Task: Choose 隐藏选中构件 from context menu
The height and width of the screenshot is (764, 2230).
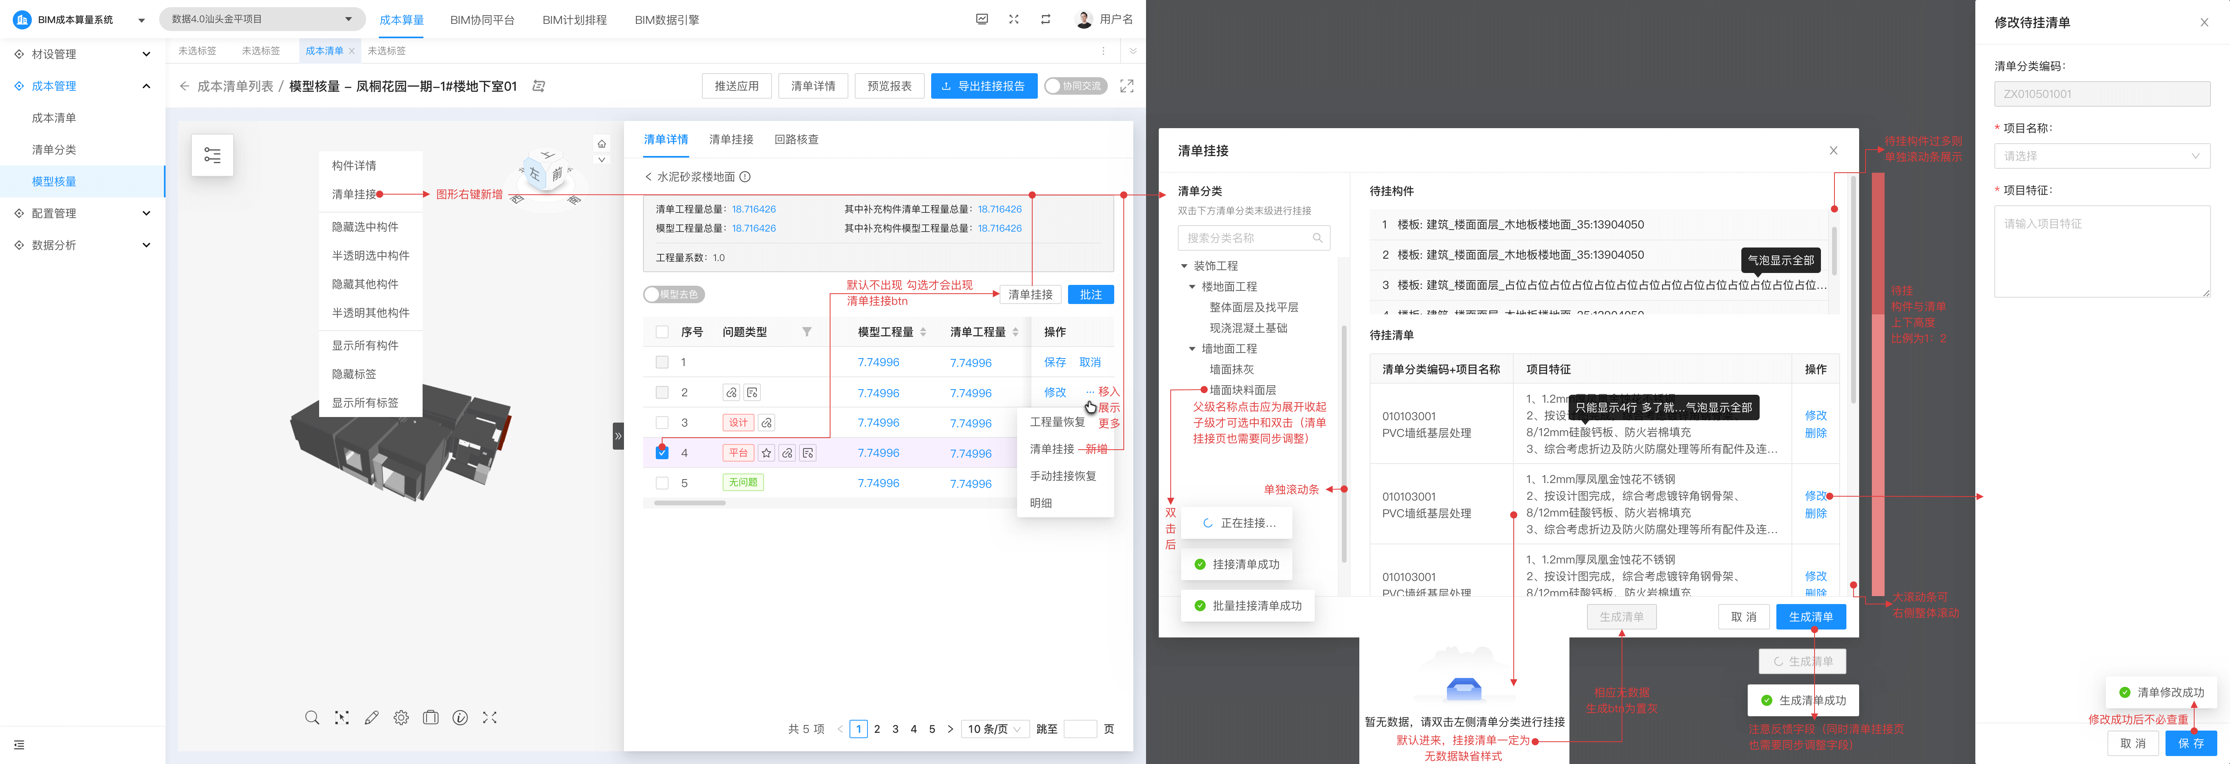Action: (x=365, y=227)
